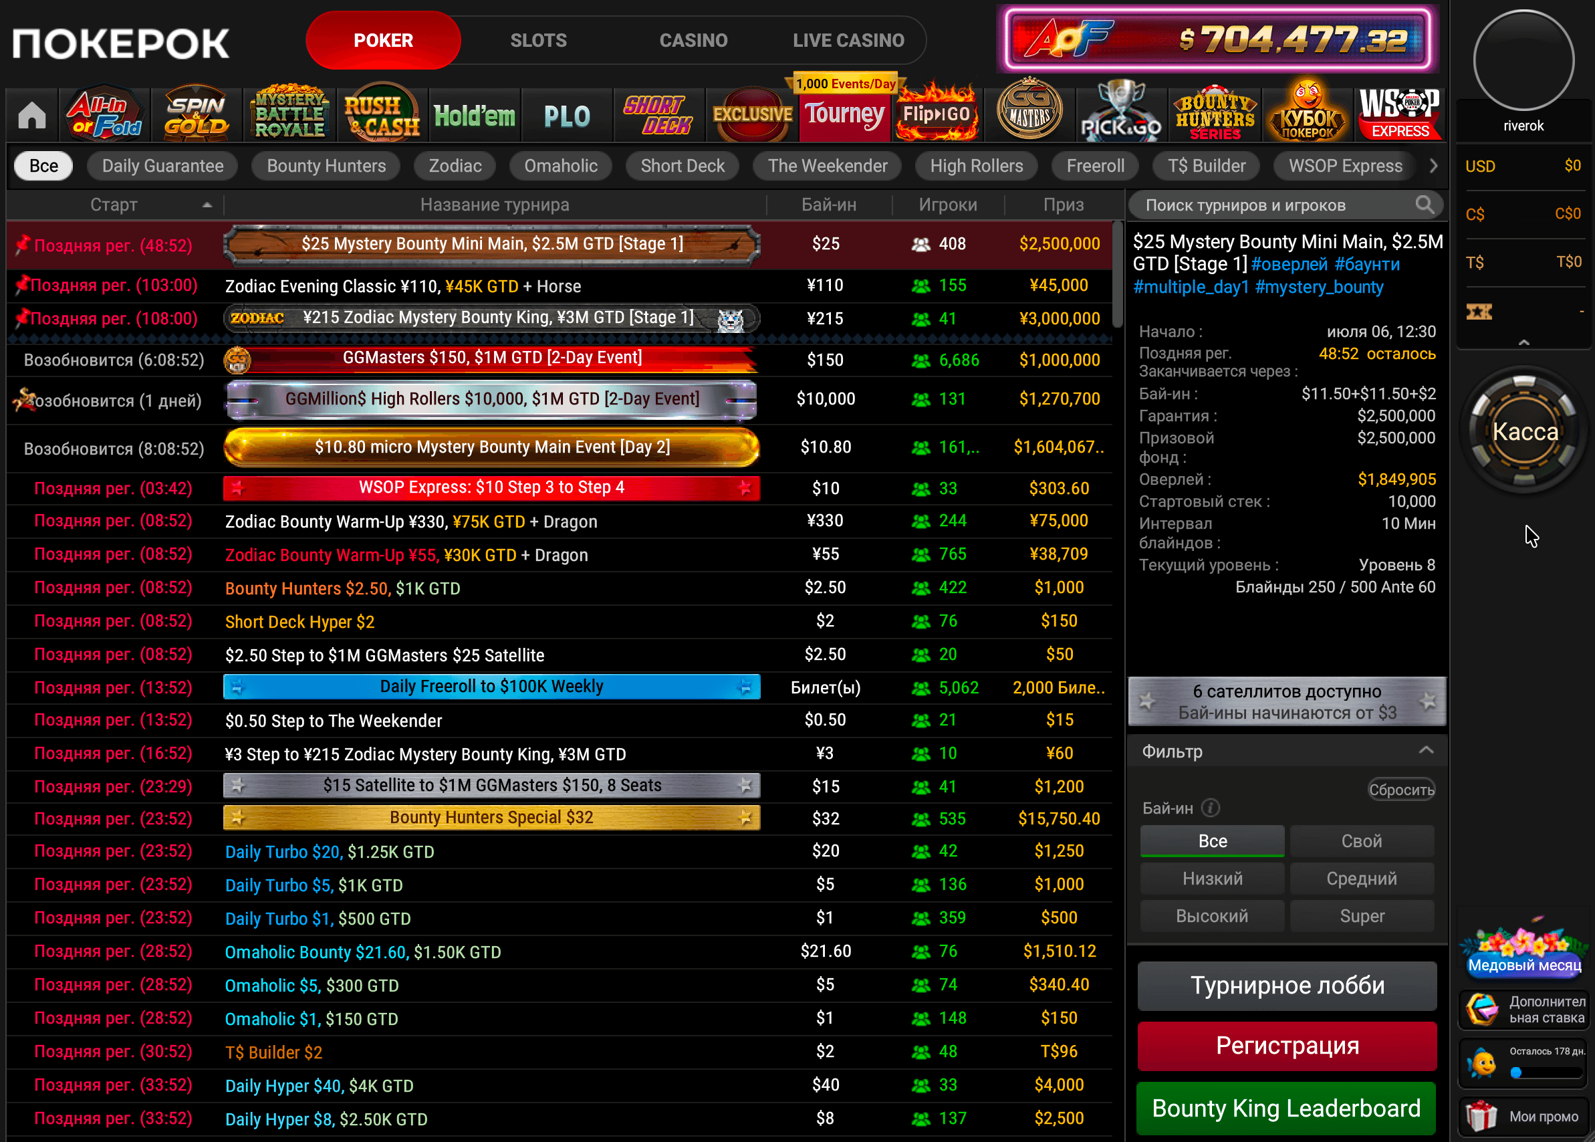Open the Медовый месяц promotion
This screenshot has height=1142, width=1595.
pyautogui.click(x=1523, y=950)
